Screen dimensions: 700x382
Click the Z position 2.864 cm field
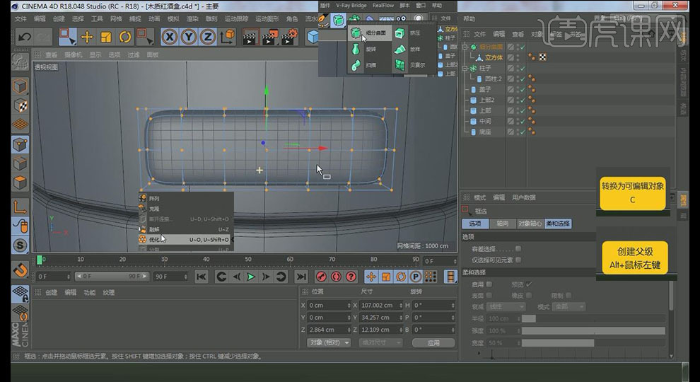coord(329,329)
